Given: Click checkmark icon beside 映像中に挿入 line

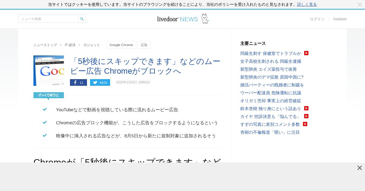Looking at the screenshot, I should tap(45, 136).
